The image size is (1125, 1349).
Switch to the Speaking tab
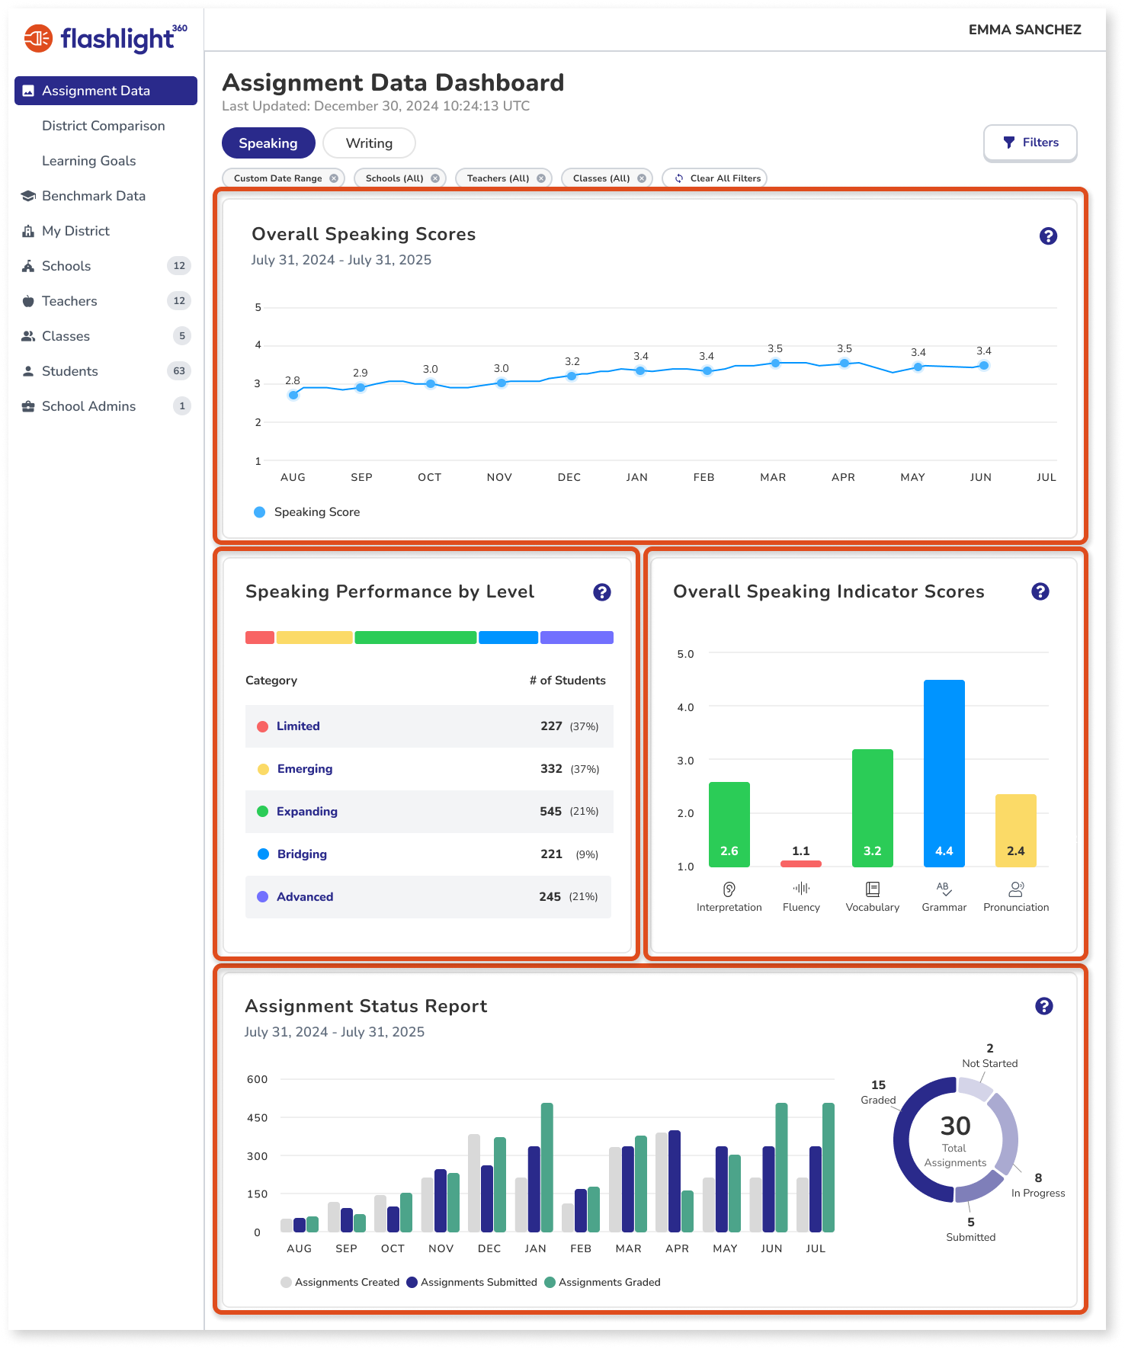tap(268, 143)
